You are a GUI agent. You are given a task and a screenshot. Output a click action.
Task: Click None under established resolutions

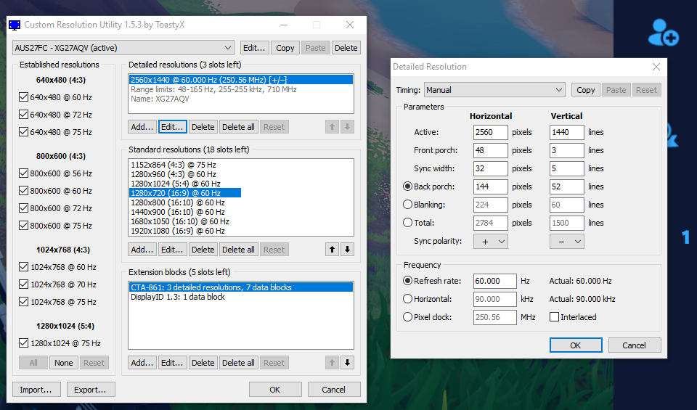click(64, 363)
